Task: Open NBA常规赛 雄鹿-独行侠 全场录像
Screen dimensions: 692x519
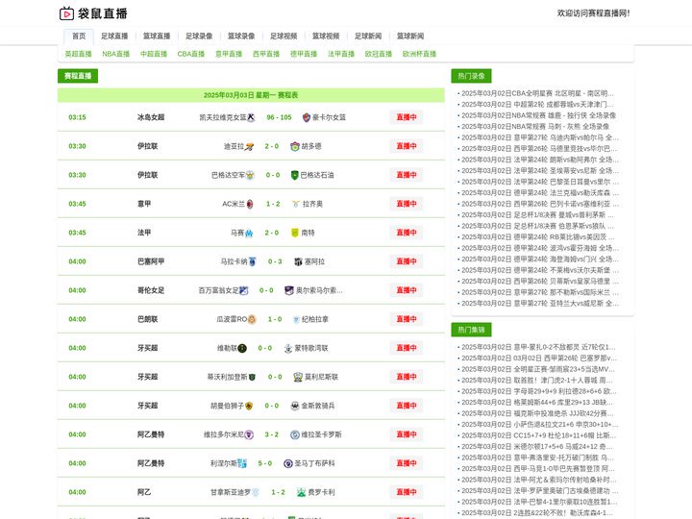Action: click(x=538, y=115)
